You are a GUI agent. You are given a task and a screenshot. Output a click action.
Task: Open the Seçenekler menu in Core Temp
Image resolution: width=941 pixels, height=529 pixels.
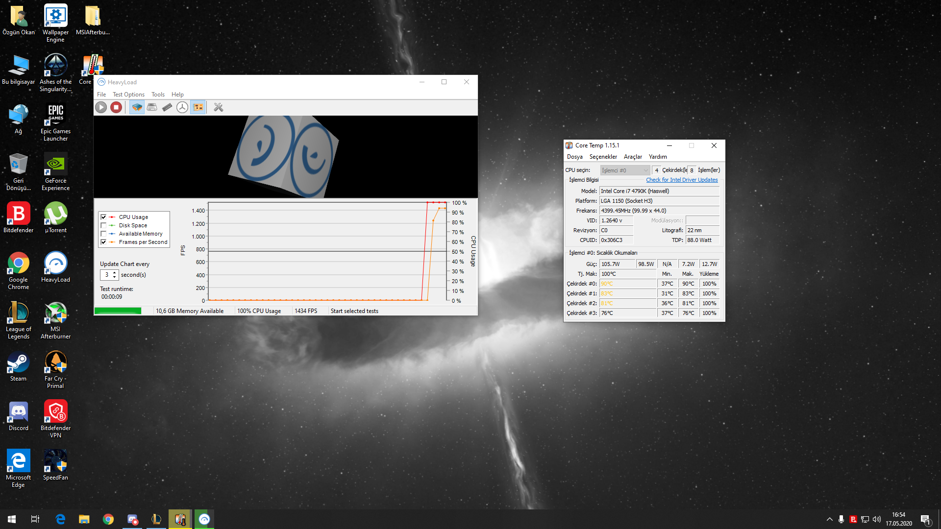coord(603,157)
